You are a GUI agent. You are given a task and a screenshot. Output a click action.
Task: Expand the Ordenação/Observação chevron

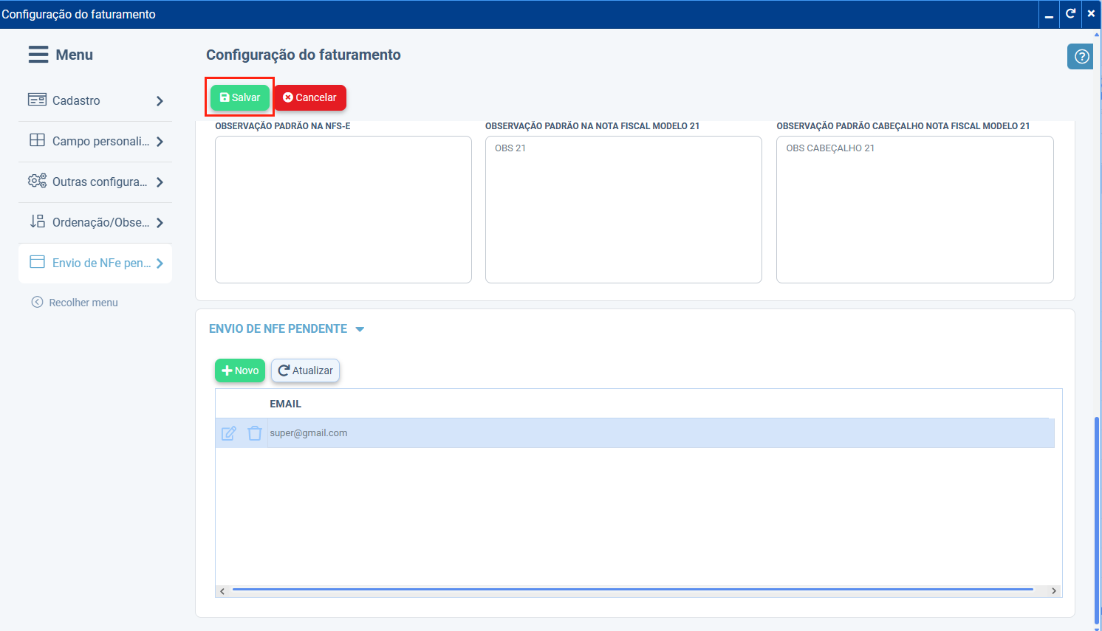click(160, 223)
